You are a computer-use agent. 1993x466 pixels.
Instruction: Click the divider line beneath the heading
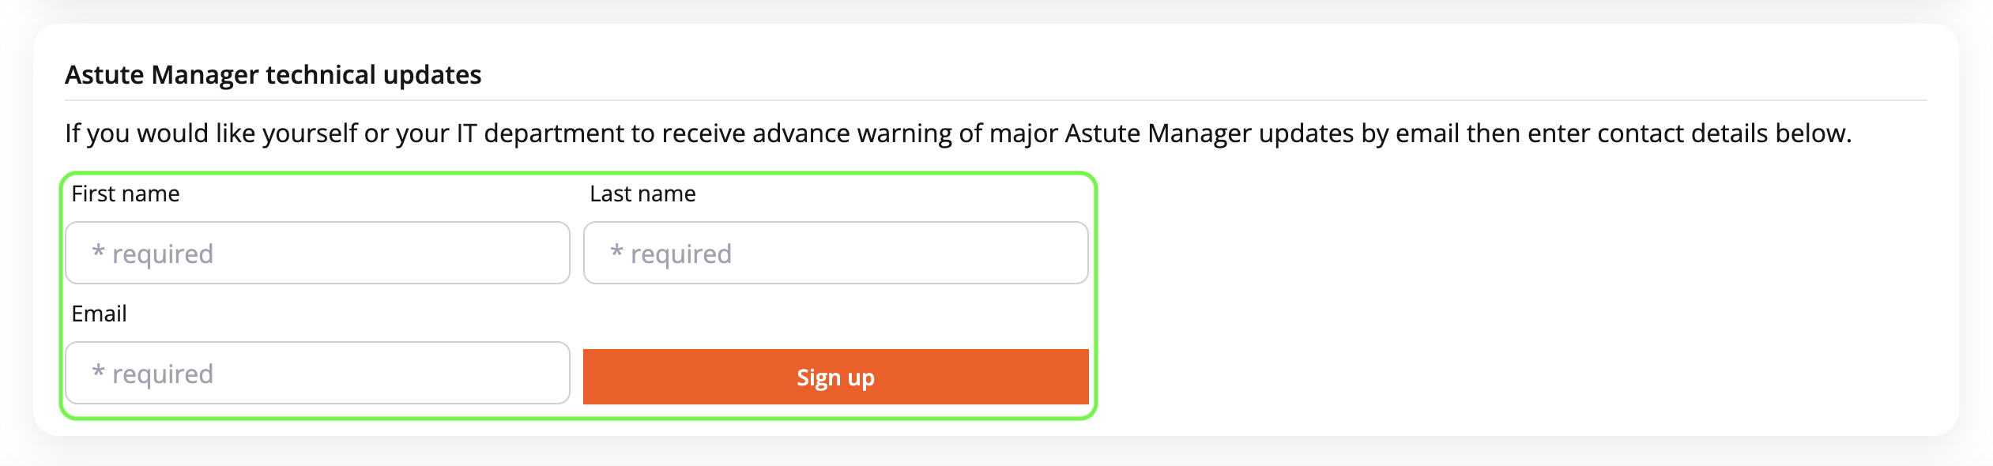(996, 100)
